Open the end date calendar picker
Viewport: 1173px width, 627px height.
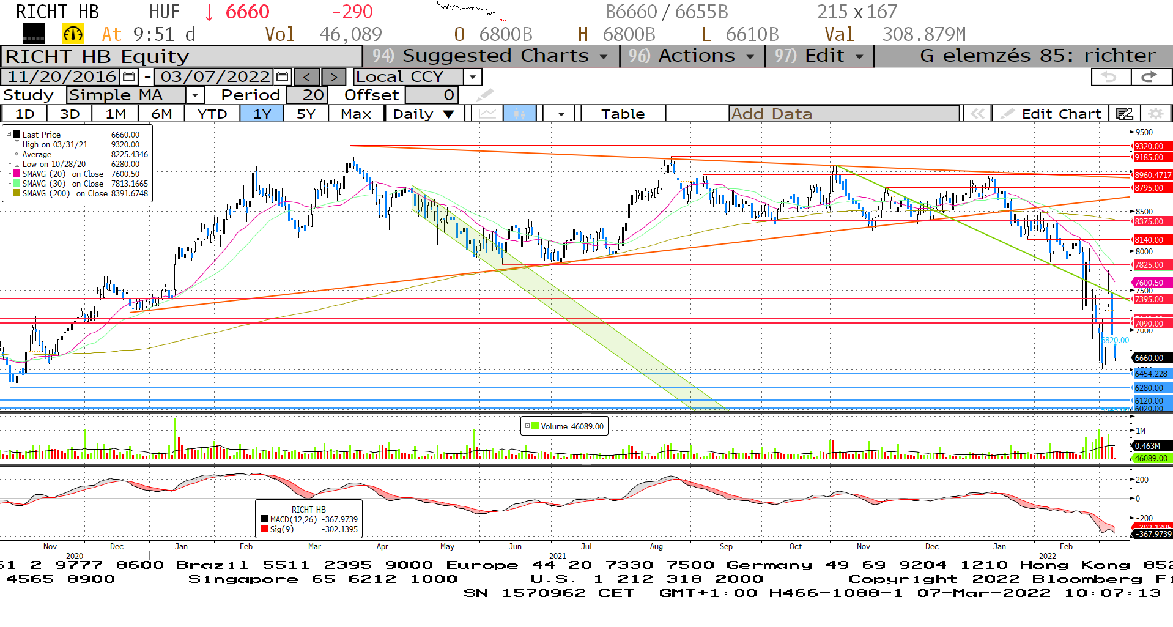click(x=282, y=77)
